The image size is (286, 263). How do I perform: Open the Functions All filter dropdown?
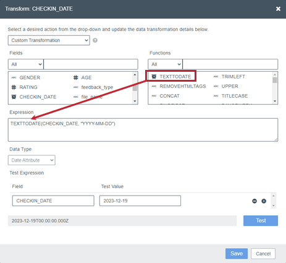click(165, 64)
